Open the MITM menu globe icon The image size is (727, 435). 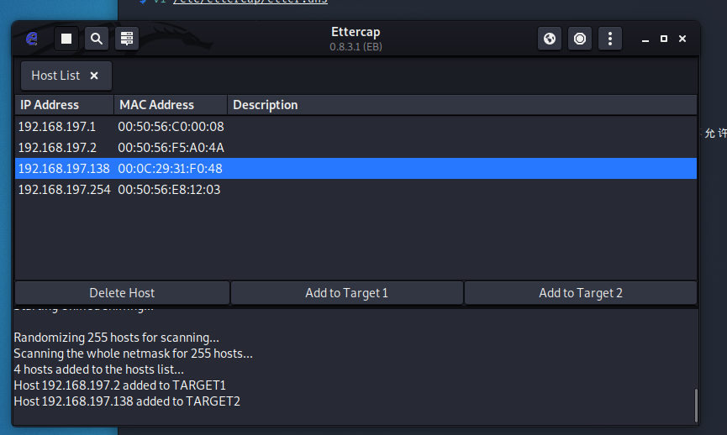(x=550, y=39)
